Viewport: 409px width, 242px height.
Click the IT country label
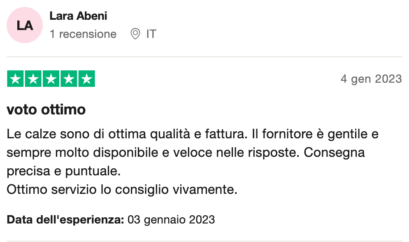coord(151,34)
